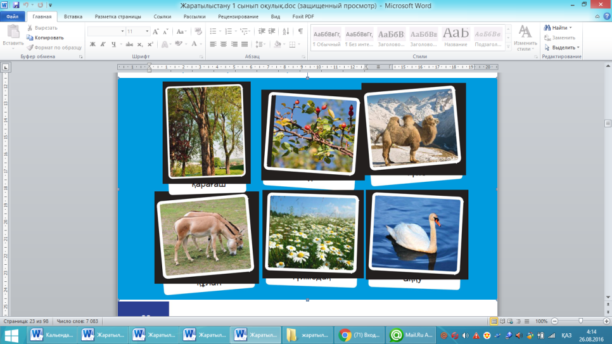Center align text
The height and width of the screenshot is (344, 612).
(224, 44)
